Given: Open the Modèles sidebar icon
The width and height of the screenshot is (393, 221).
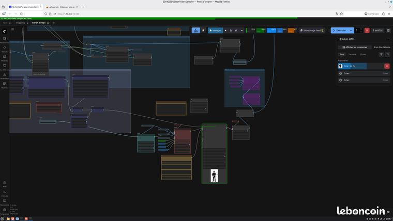Looking at the screenshot, I should 5,57.
